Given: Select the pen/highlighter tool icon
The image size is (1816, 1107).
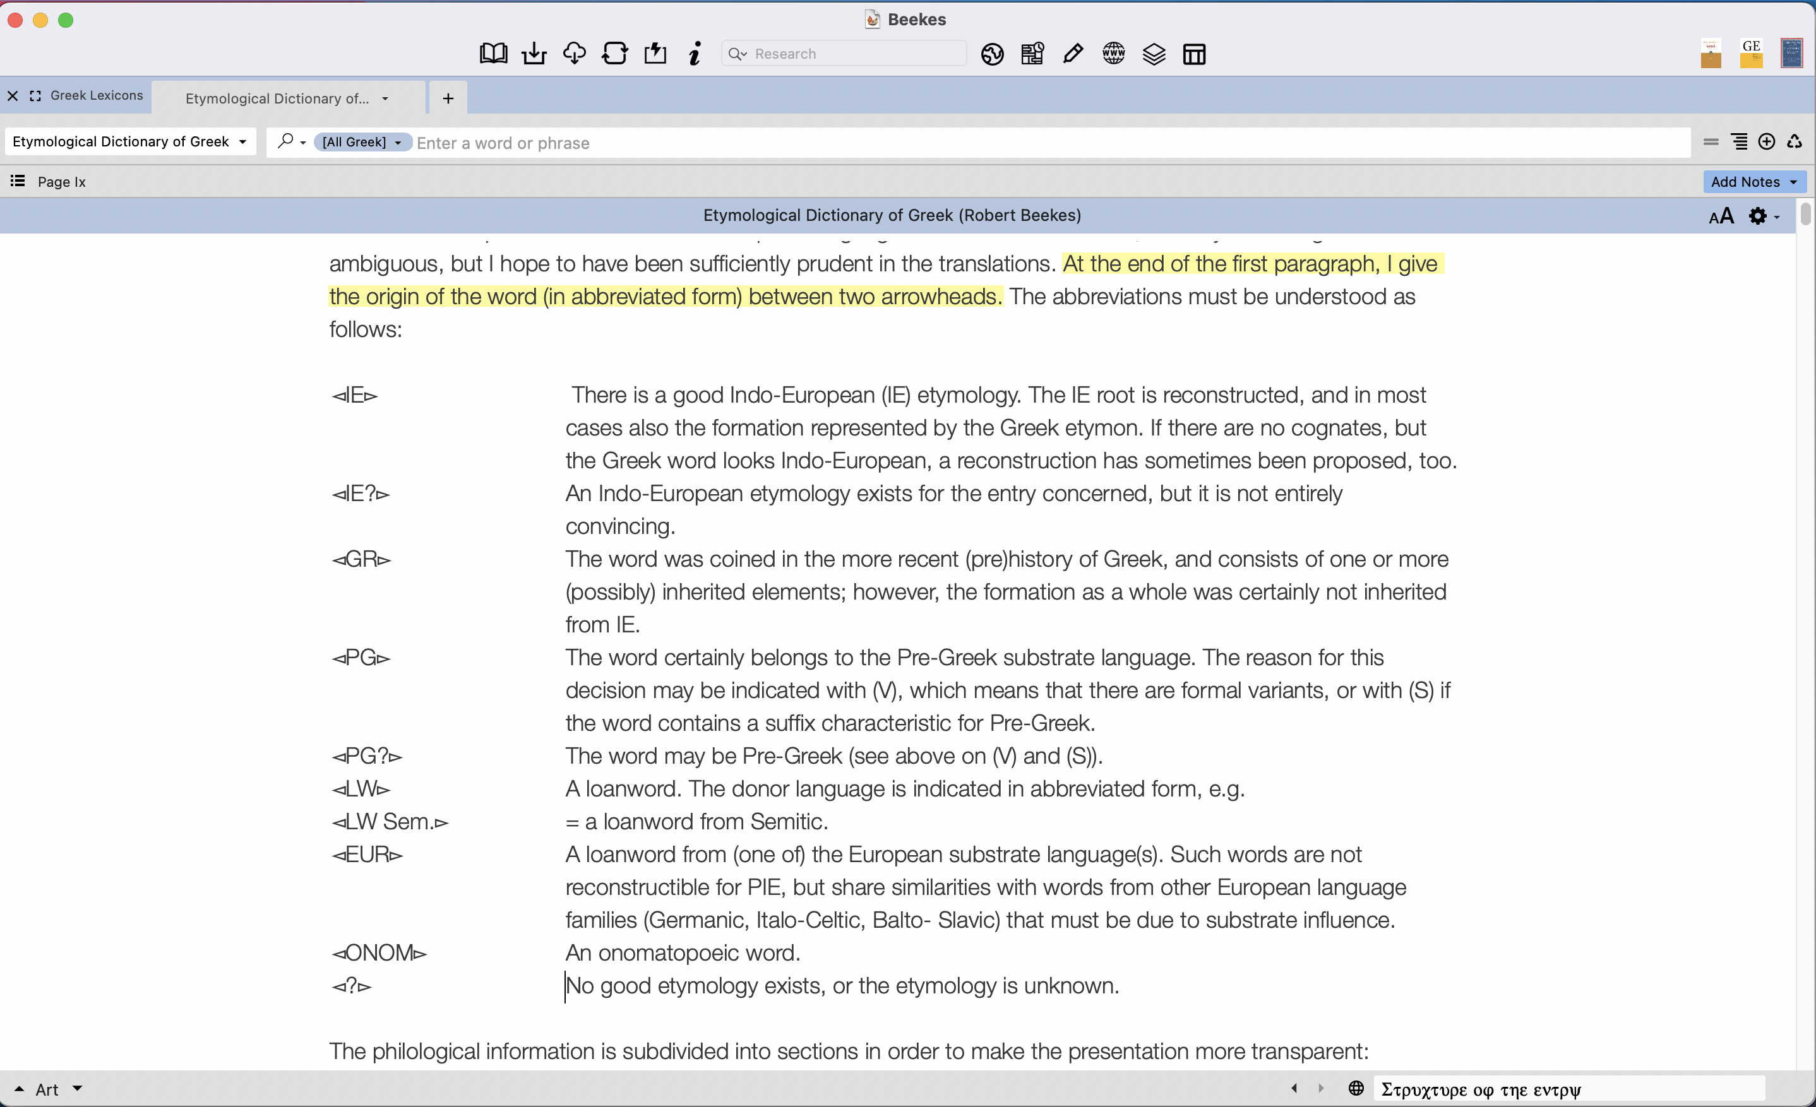Looking at the screenshot, I should [1073, 54].
